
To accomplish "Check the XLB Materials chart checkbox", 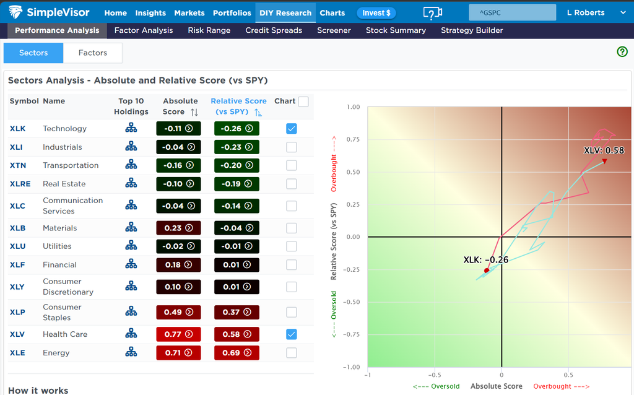I will coord(292,228).
